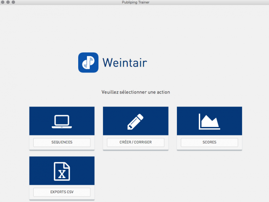Click the spreadsheet file icon for Exports CSV
Screen dimensions: 269x202
(x=62, y=171)
